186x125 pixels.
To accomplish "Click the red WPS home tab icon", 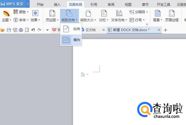I will coord(54,30).
